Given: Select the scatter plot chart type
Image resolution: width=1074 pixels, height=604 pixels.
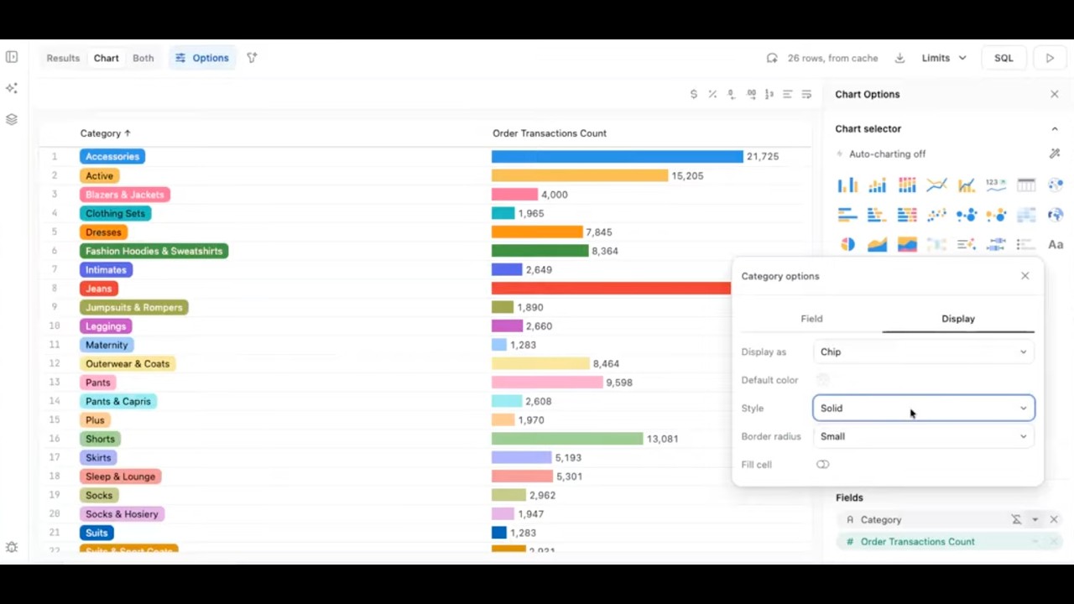Looking at the screenshot, I should (x=936, y=215).
